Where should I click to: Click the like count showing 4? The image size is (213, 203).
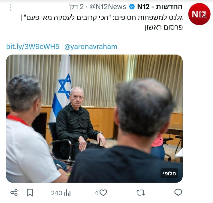(96, 193)
